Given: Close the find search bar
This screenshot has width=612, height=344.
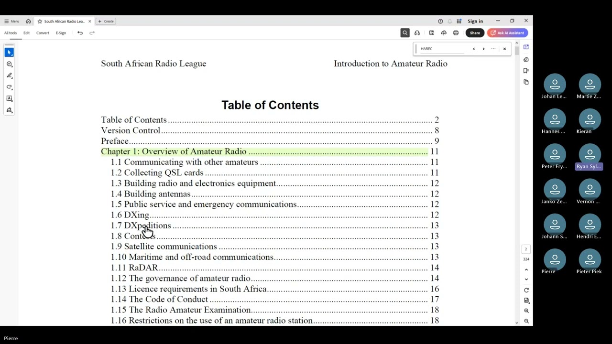Looking at the screenshot, I should [504, 49].
